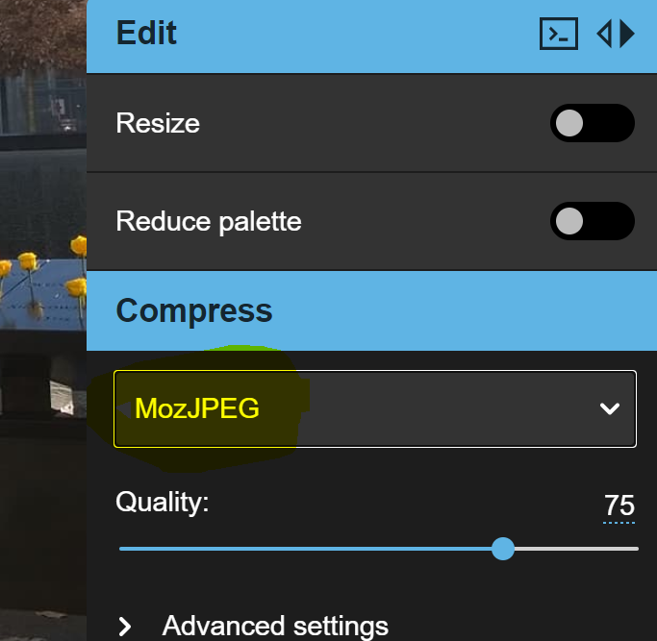
Task: Click the Quality value field showing 75
Action: [619, 505]
